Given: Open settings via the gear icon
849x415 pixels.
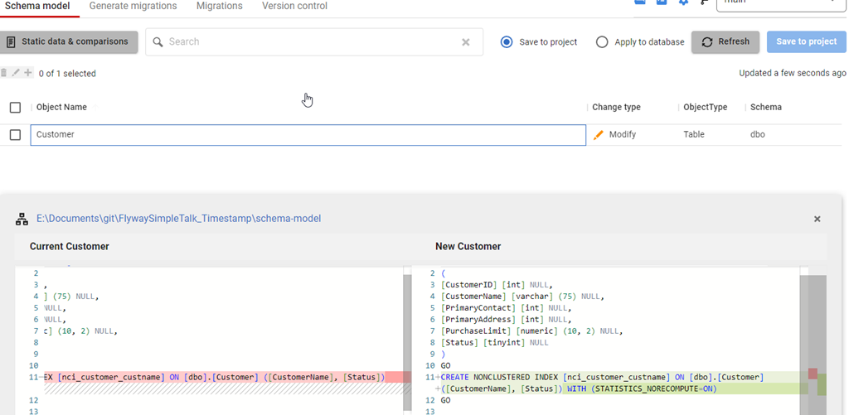Looking at the screenshot, I should point(684,2).
